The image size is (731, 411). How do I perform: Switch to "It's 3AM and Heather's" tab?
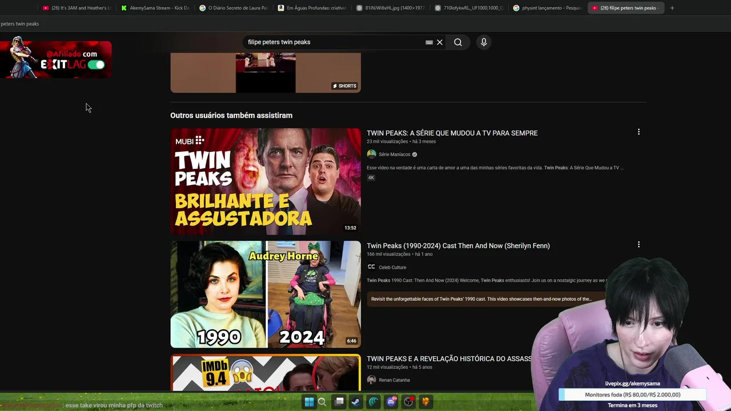pos(77,8)
